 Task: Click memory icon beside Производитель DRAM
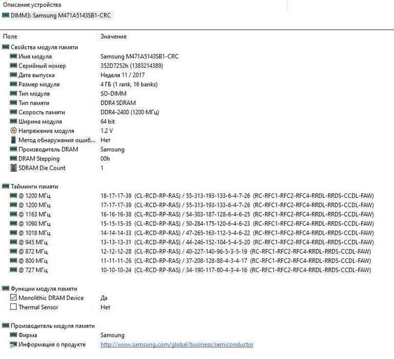click(x=13, y=149)
